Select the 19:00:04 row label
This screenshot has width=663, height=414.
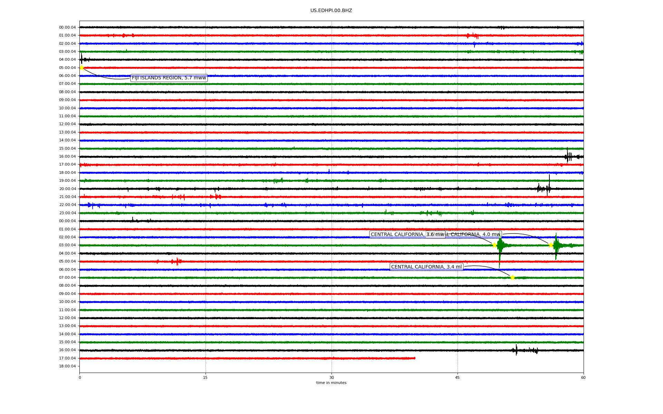point(67,181)
